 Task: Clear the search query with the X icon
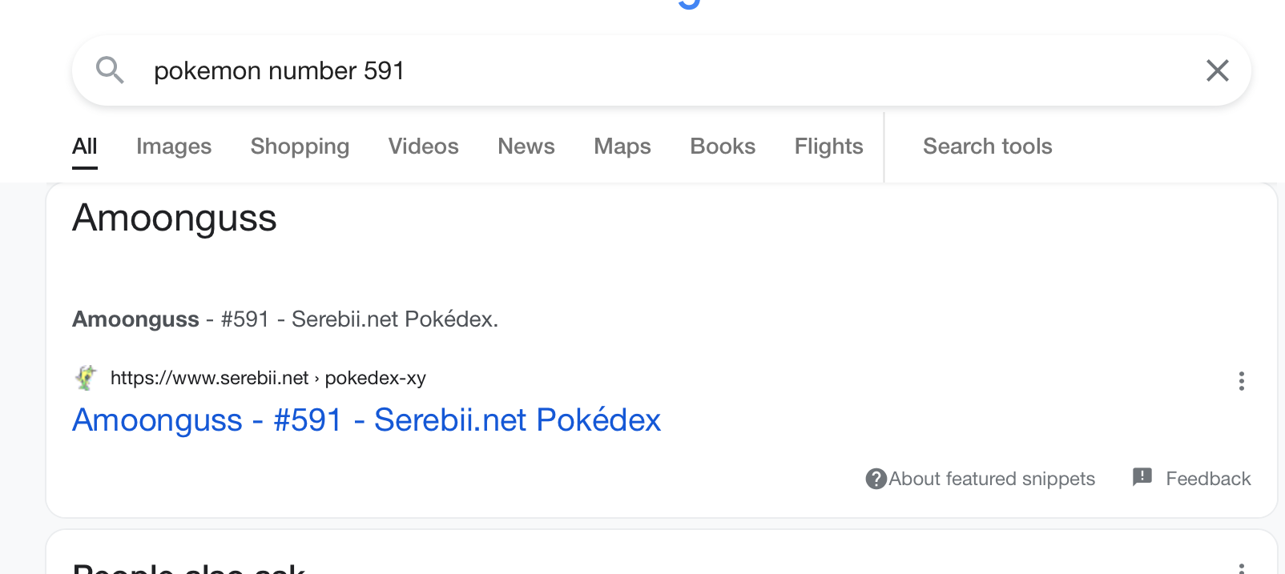(1217, 70)
